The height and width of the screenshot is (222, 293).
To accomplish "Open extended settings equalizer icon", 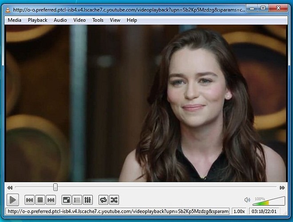I will [87, 200].
